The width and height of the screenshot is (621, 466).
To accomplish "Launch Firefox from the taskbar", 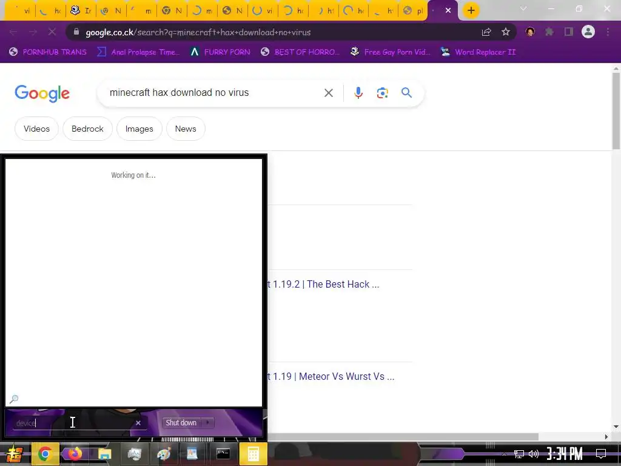I will (x=75, y=454).
